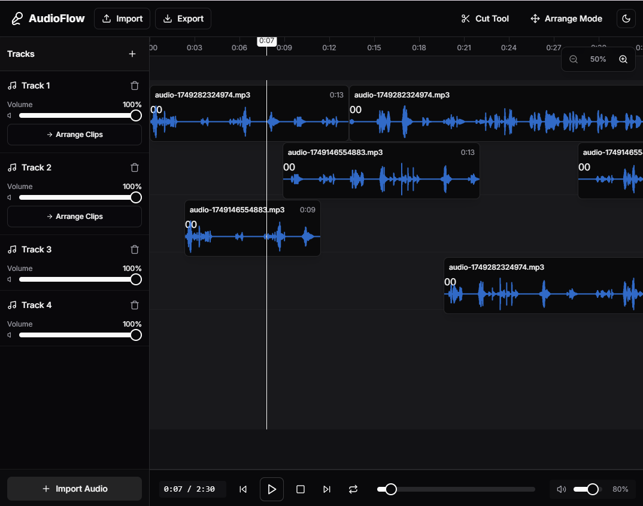Image resolution: width=643 pixels, height=506 pixels.
Task: Delete Track 1 with trash icon
Action: pyautogui.click(x=135, y=86)
